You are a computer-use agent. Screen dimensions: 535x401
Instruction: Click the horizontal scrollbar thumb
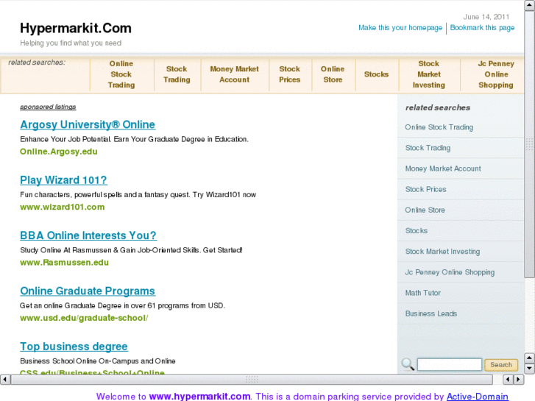[x=252, y=379]
